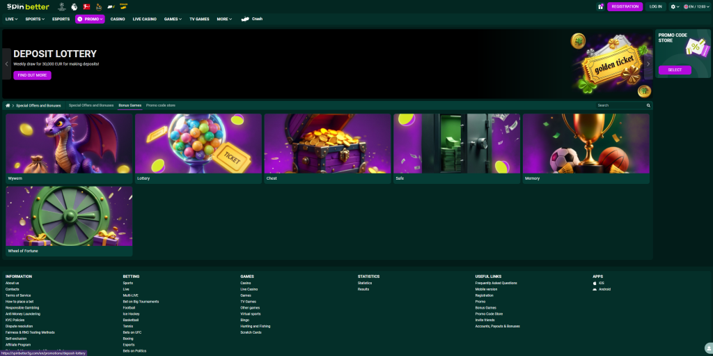Expand the Sports menu dropdown

(35, 20)
